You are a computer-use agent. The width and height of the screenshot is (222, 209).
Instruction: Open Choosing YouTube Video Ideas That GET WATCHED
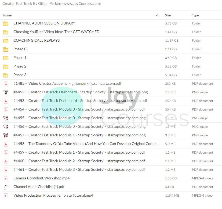tap(56, 32)
